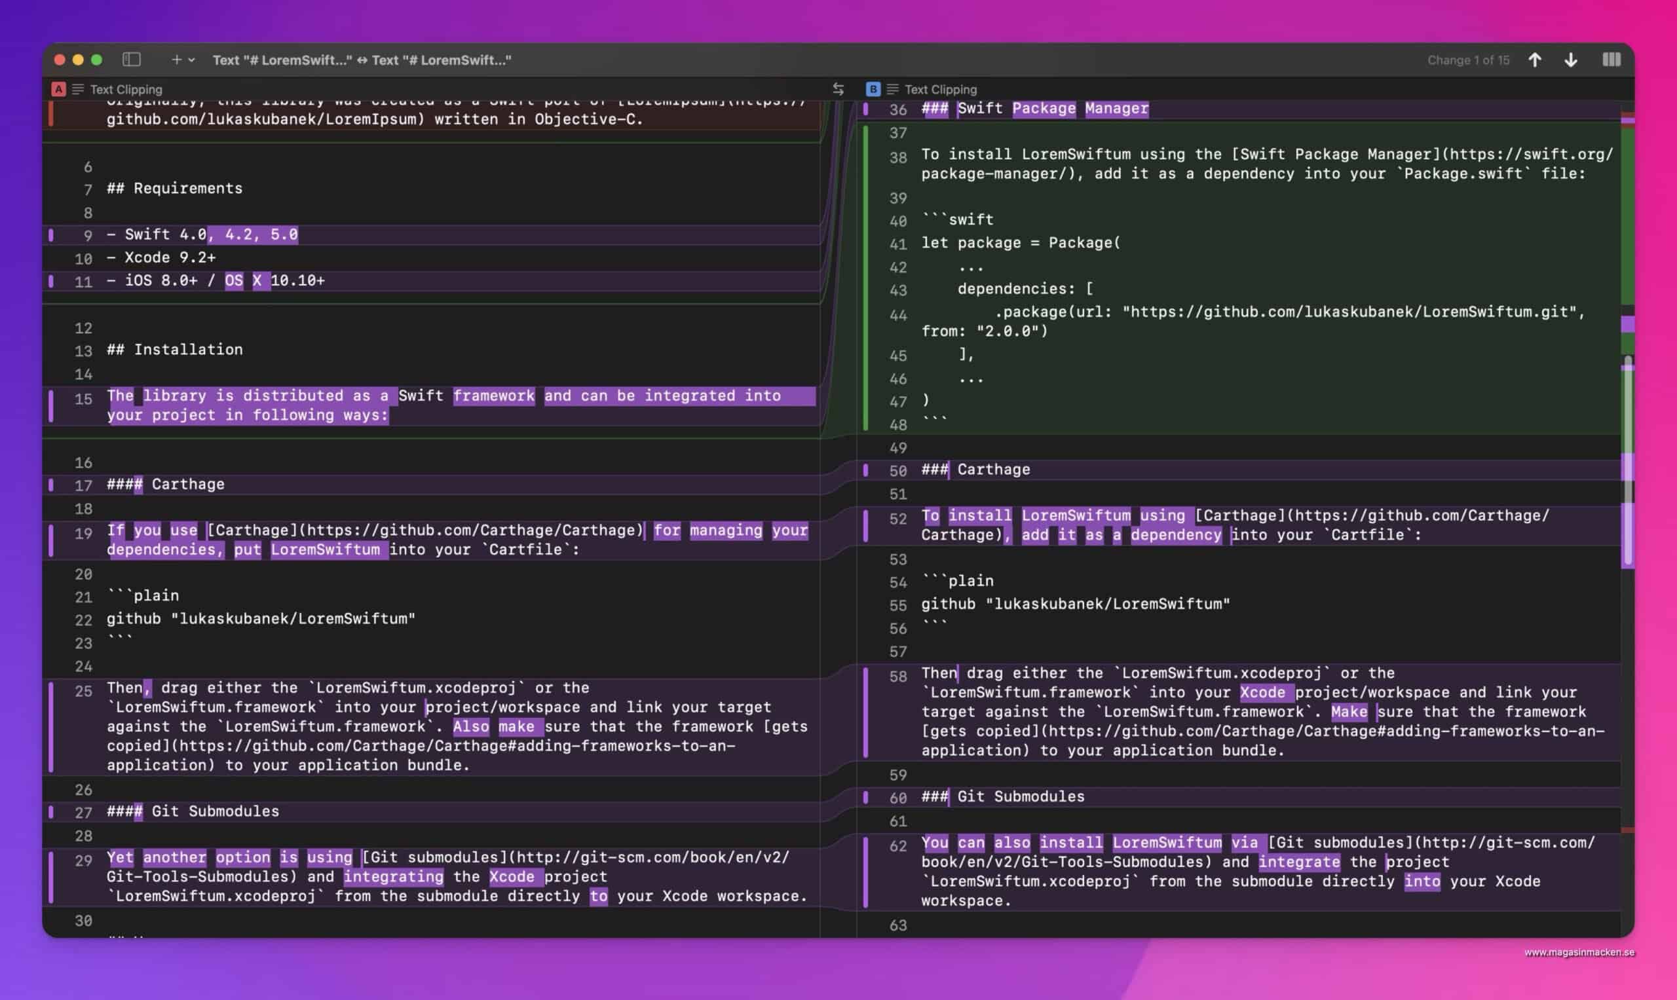Click the red A badge of left pane
The height and width of the screenshot is (1000, 1677).
click(x=59, y=89)
